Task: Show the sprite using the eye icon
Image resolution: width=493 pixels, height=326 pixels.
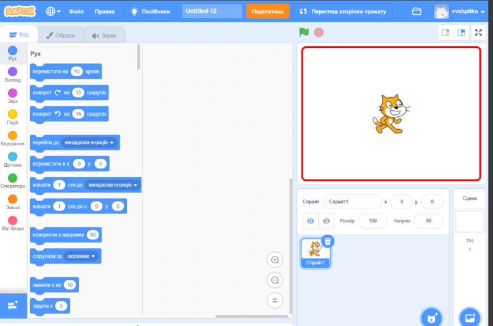Action: pyautogui.click(x=310, y=221)
